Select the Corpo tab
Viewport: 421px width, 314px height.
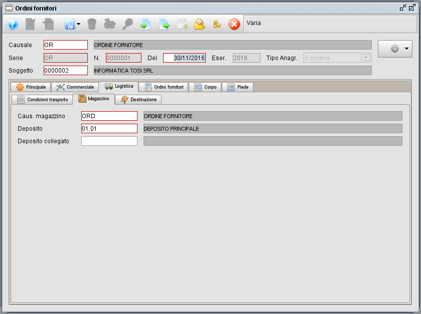pos(206,87)
